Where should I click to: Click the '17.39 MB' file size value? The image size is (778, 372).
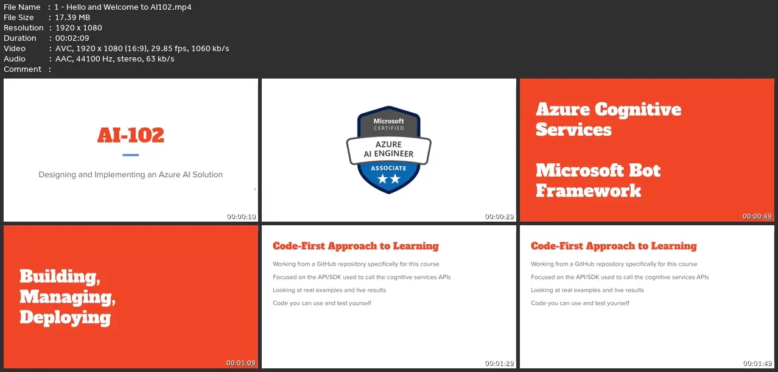(72, 18)
